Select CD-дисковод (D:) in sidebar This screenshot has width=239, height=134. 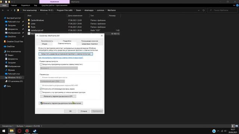click(x=15, y=81)
